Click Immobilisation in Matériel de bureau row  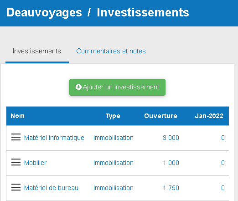114,188
